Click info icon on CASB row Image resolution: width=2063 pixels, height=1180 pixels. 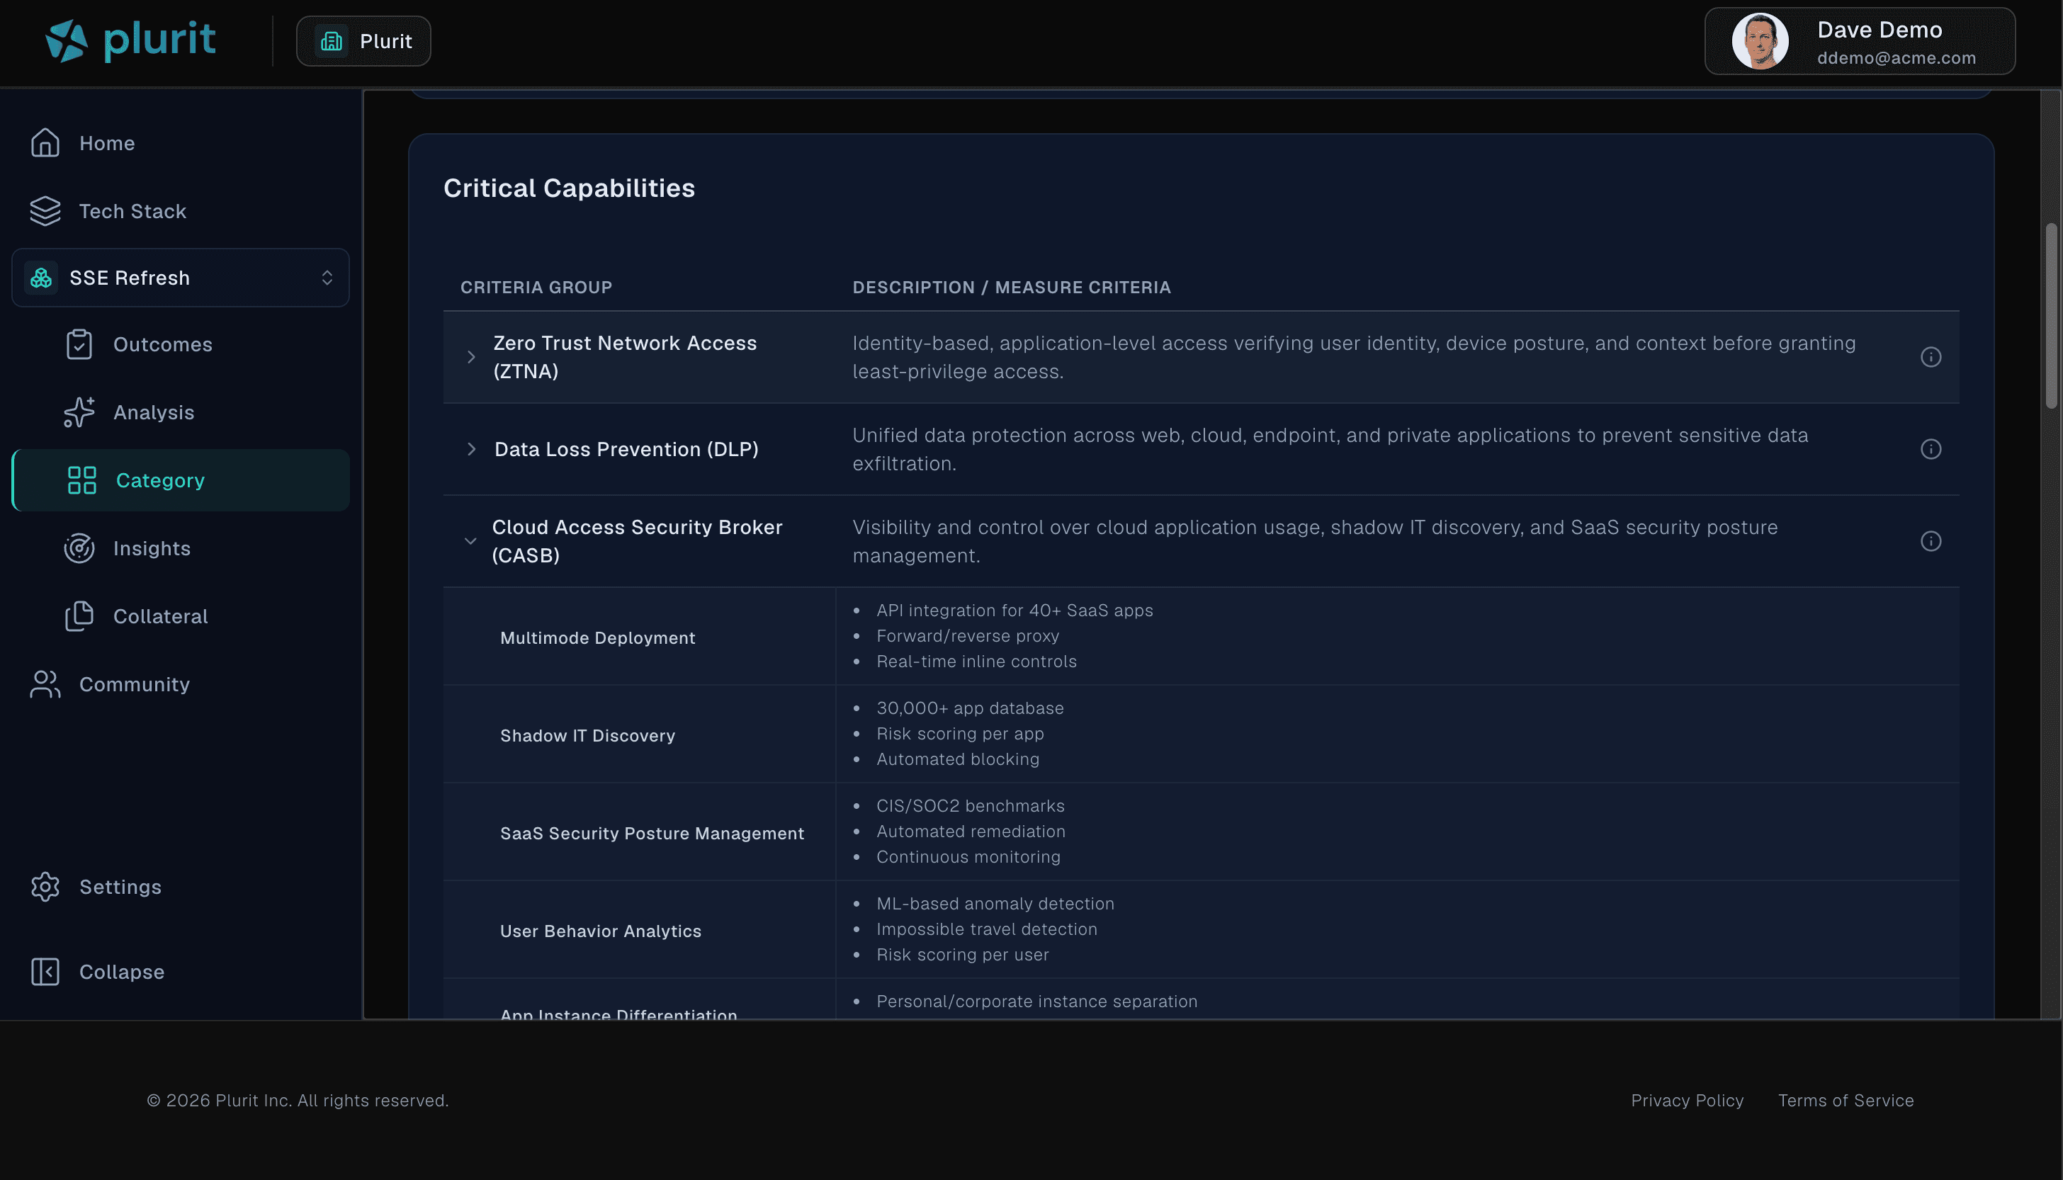click(x=1931, y=541)
